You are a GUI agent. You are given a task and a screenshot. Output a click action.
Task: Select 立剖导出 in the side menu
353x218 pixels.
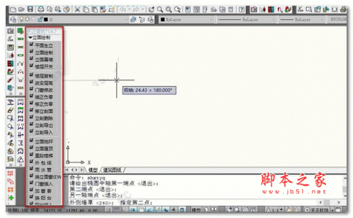(x=44, y=125)
